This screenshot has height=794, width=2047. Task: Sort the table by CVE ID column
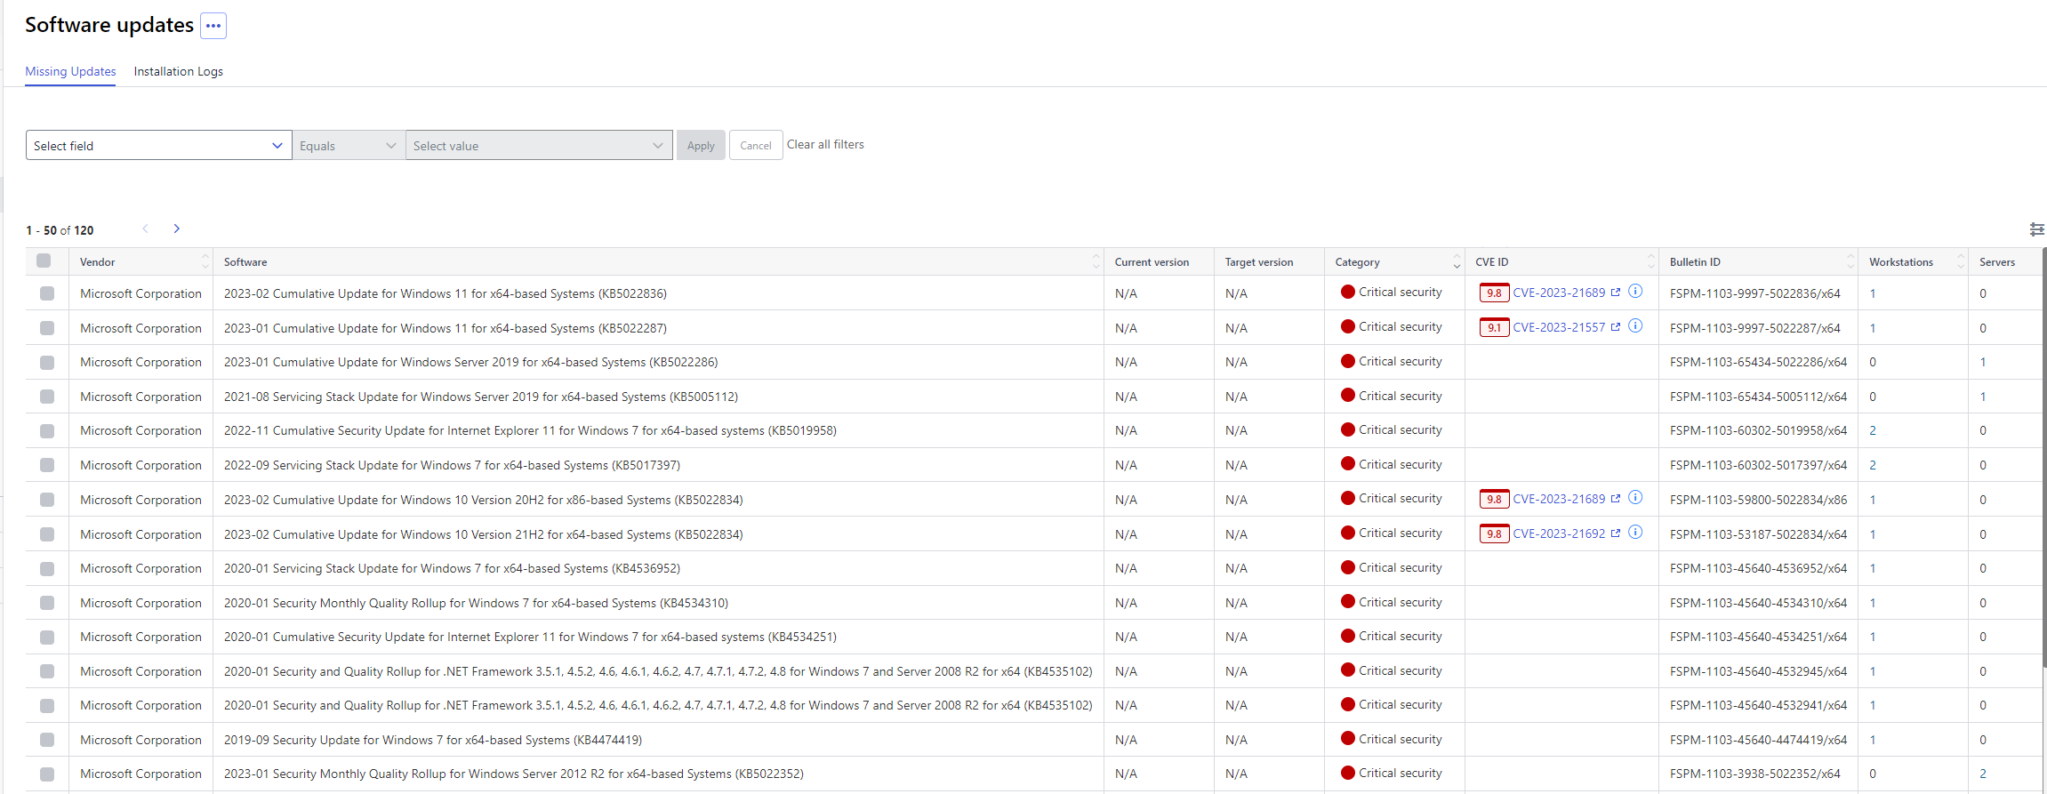pyautogui.click(x=1650, y=261)
